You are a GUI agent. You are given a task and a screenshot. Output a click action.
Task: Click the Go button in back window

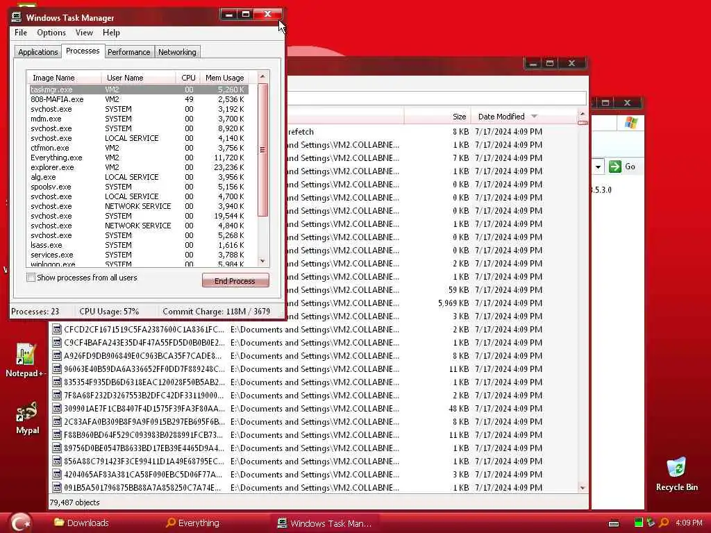pos(622,167)
